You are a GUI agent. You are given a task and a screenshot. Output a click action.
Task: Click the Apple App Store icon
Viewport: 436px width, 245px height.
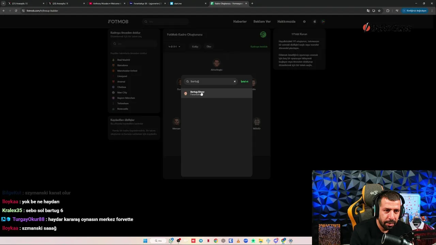(314, 21)
